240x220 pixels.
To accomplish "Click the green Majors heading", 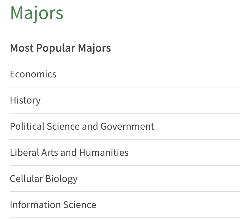I will [x=37, y=13].
